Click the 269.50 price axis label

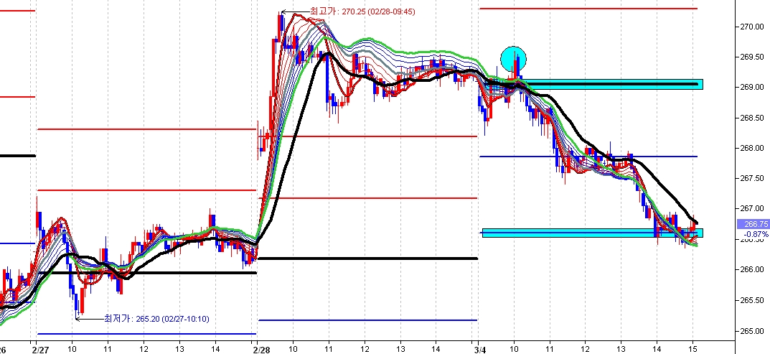point(751,57)
